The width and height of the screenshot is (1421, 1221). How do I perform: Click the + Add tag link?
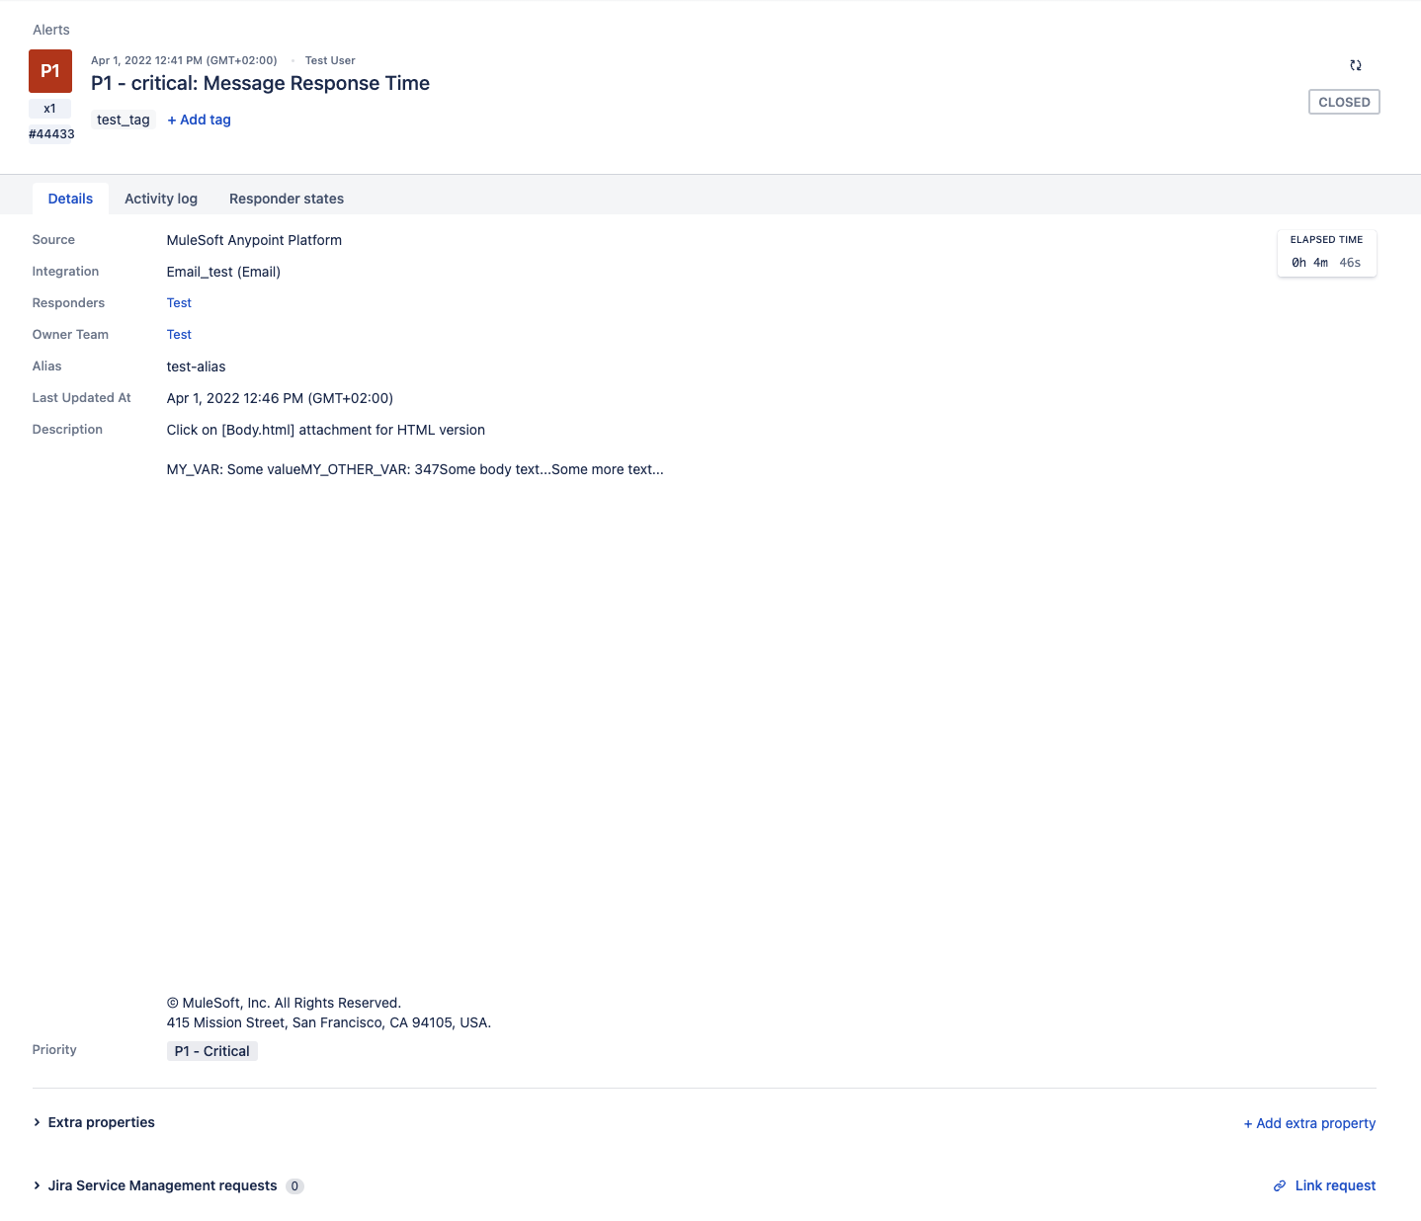(x=199, y=120)
